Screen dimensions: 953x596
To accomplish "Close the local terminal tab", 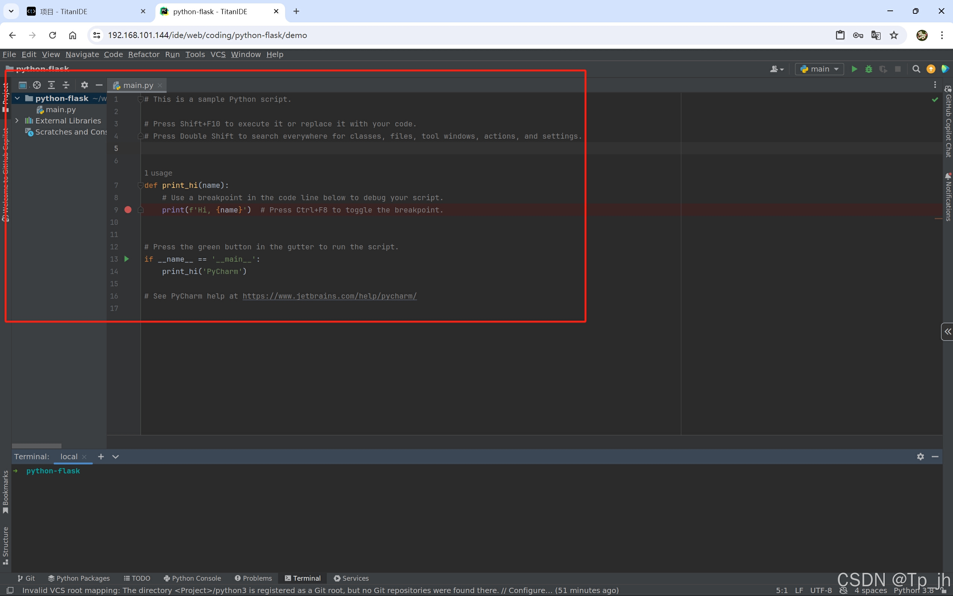I will (x=84, y=457).
